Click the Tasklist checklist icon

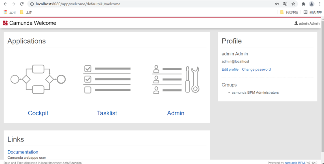[x=107, y=79]
